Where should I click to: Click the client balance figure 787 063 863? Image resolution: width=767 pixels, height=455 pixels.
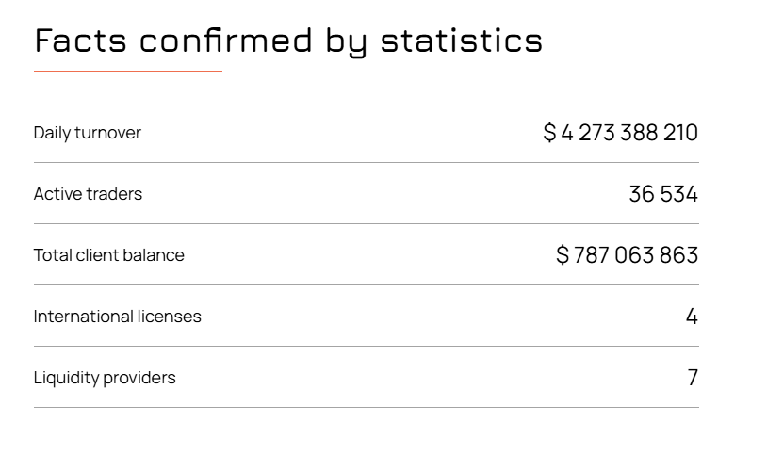636,255
